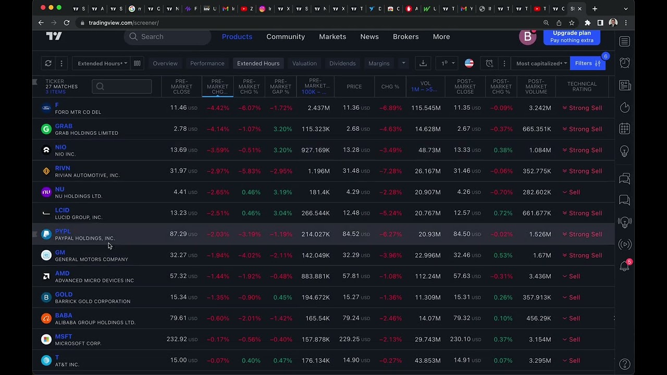The width and height of the screenshot is (667, 375).
Task: Open the Markets menu
Action: [332, 36]
